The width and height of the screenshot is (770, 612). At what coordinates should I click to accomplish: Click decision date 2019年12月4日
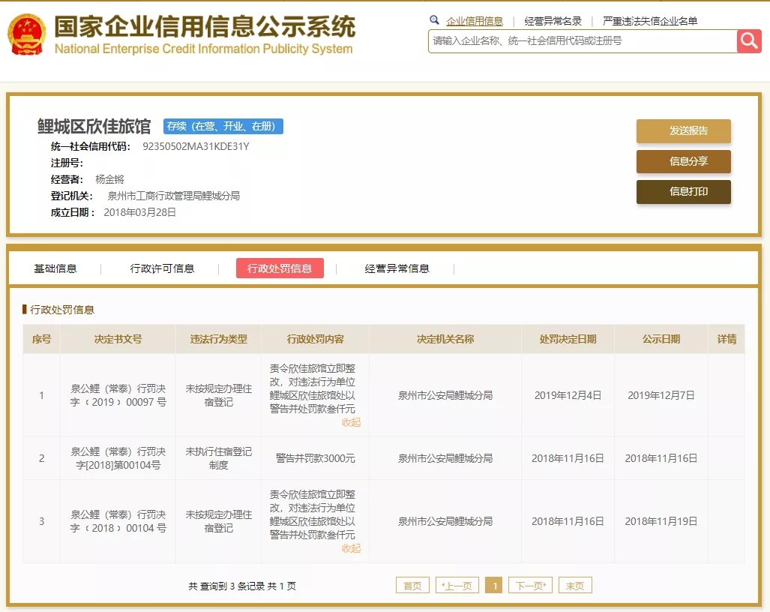click(x=568, y=395)
